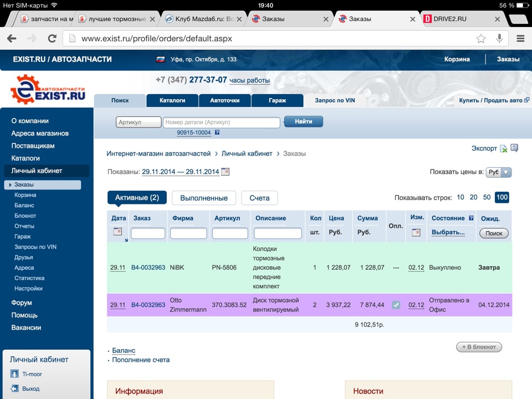Open the Chrome hamburger menu
This screenshot has height=399, width=532.
[520, 38]
